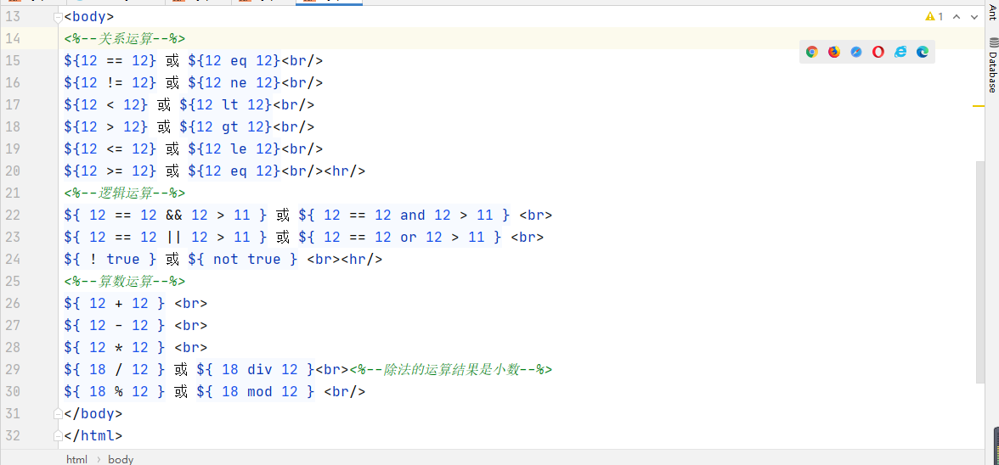Click the expression ${12 gt 12}
The image size is (999, 465).
[x=226, y=126]
